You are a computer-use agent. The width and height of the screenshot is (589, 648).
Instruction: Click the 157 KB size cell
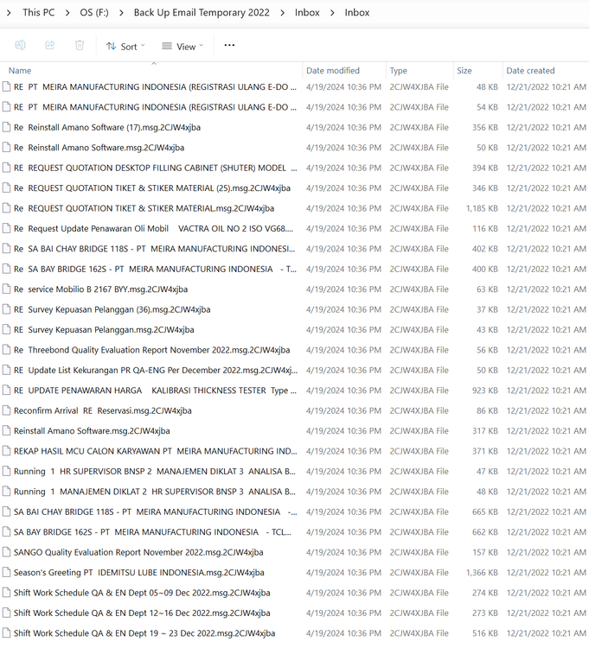click(485, 553)
